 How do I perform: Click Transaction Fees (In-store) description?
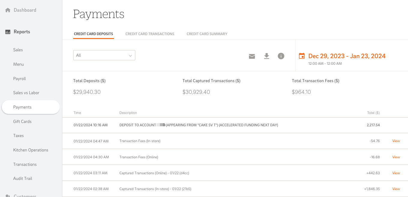point(140,141)
